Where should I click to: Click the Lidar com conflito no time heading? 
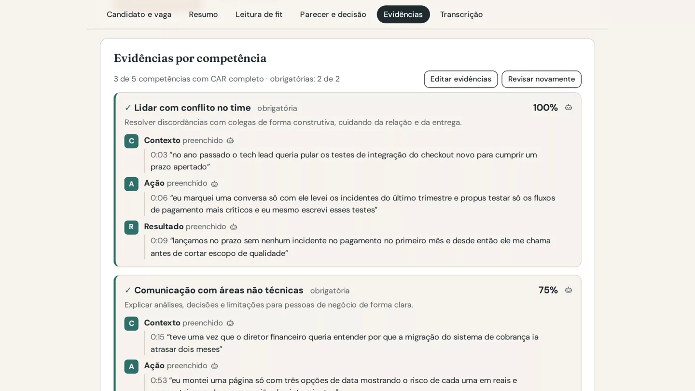(193, 108)
